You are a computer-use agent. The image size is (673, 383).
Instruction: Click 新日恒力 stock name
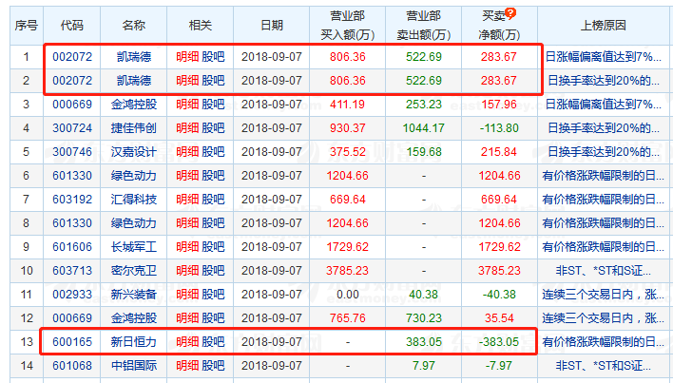point(133,340)
